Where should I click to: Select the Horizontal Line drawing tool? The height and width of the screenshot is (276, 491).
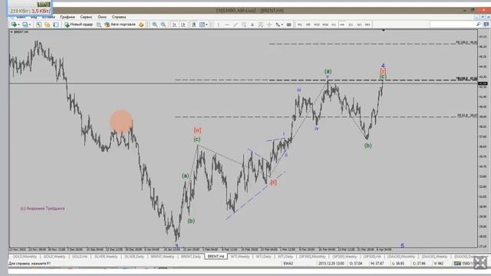227,25
